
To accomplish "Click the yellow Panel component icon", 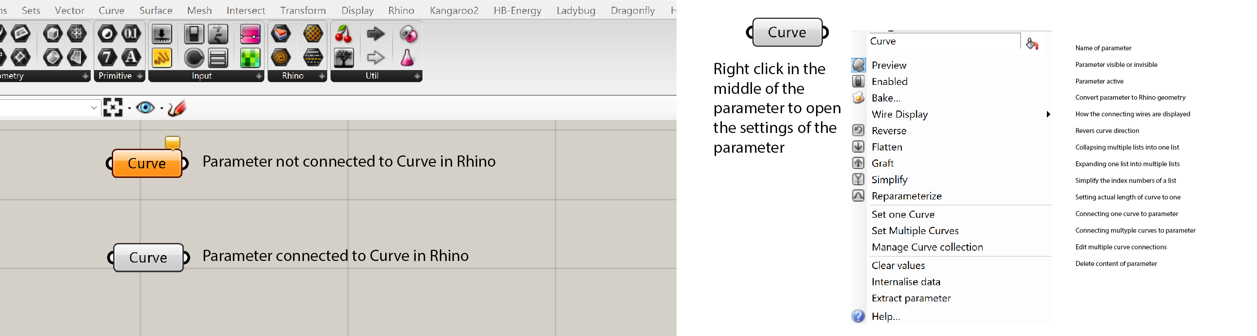I will tap(162, 57).
